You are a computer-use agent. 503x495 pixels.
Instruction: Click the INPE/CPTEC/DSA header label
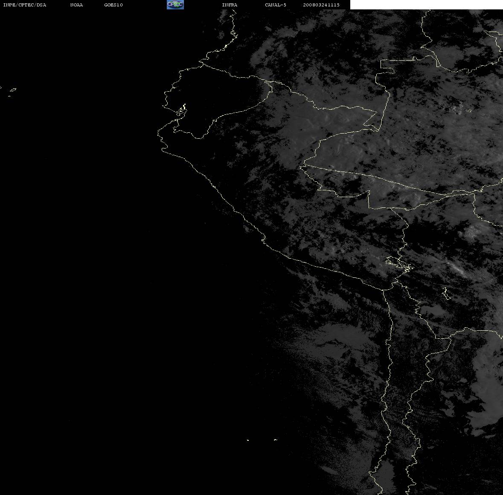pyautogui.click(x=24, y=5)
